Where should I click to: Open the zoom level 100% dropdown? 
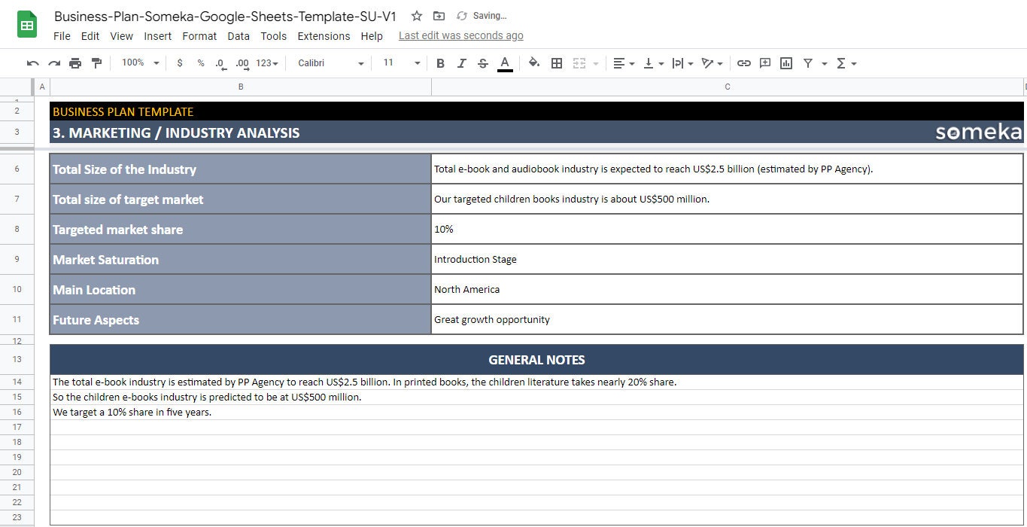click(x=141, y=63)
